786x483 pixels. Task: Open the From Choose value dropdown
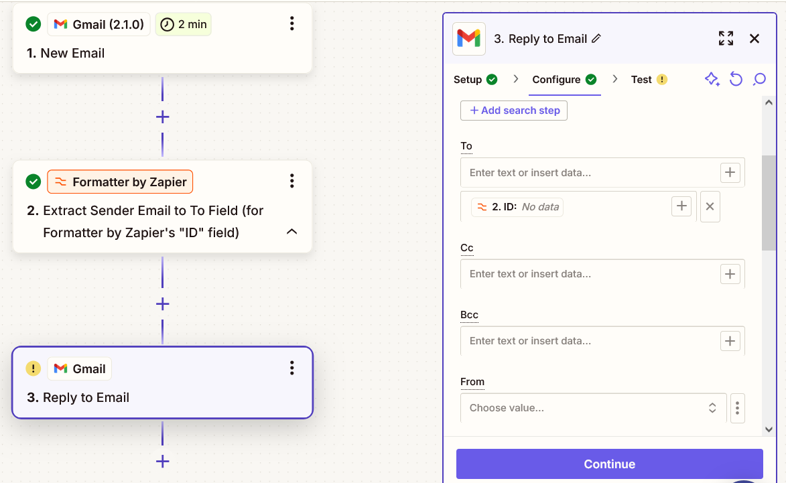pyautogui.click(x=594, y=408)
